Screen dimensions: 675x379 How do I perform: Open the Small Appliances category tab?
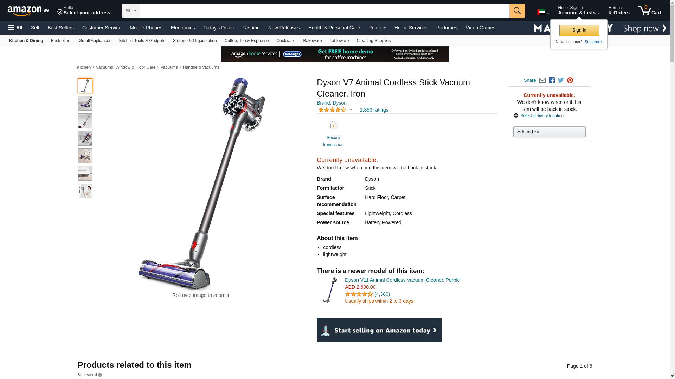coord(95,41)
